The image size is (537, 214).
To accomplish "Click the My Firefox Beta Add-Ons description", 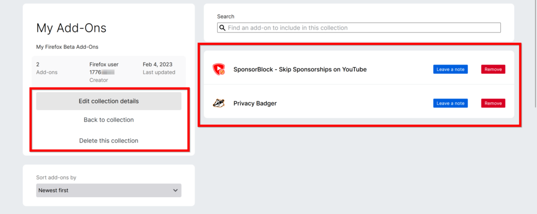I will [67, 47].
